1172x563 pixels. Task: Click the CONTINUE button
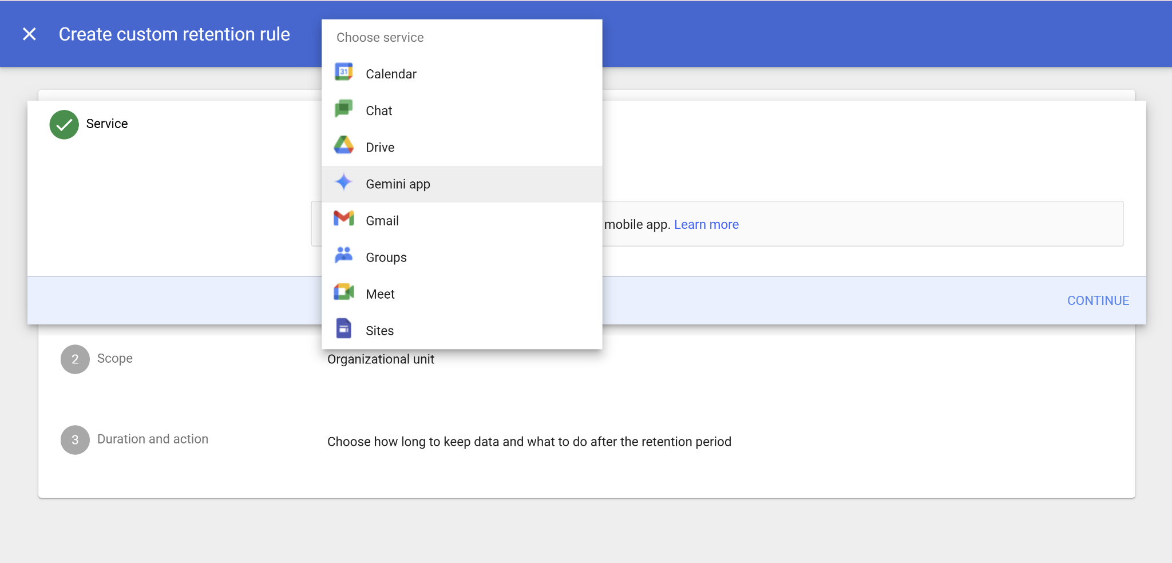pyautogui.click(x=1098, y=301)
